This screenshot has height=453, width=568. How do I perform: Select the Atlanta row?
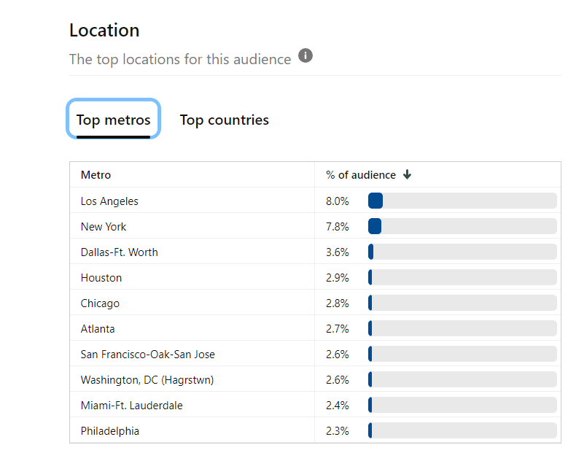[x=98, y=329]
